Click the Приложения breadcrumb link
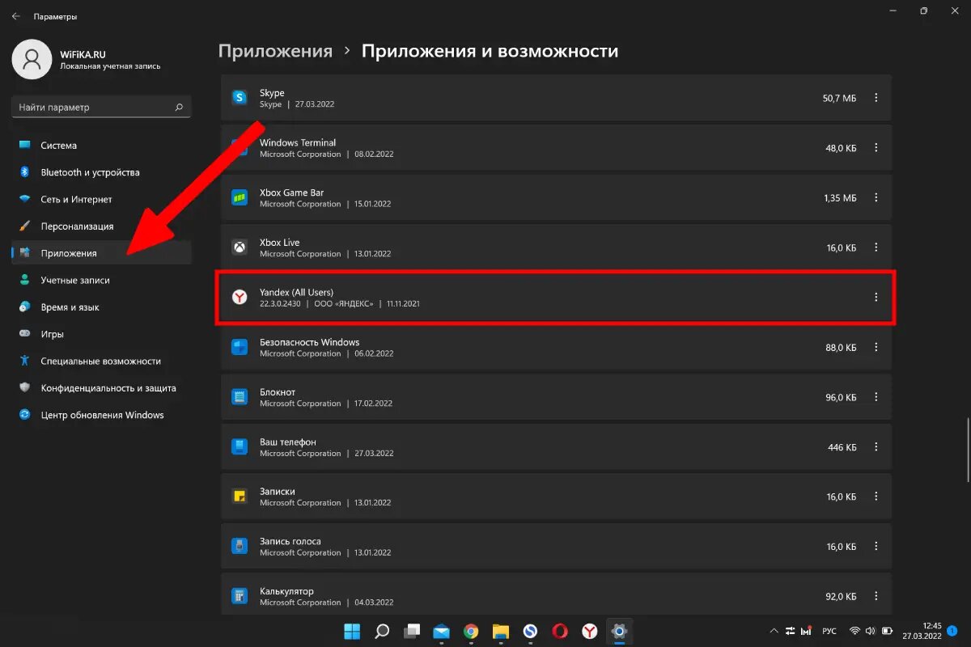The image size is (971, 647). (275, 51)
